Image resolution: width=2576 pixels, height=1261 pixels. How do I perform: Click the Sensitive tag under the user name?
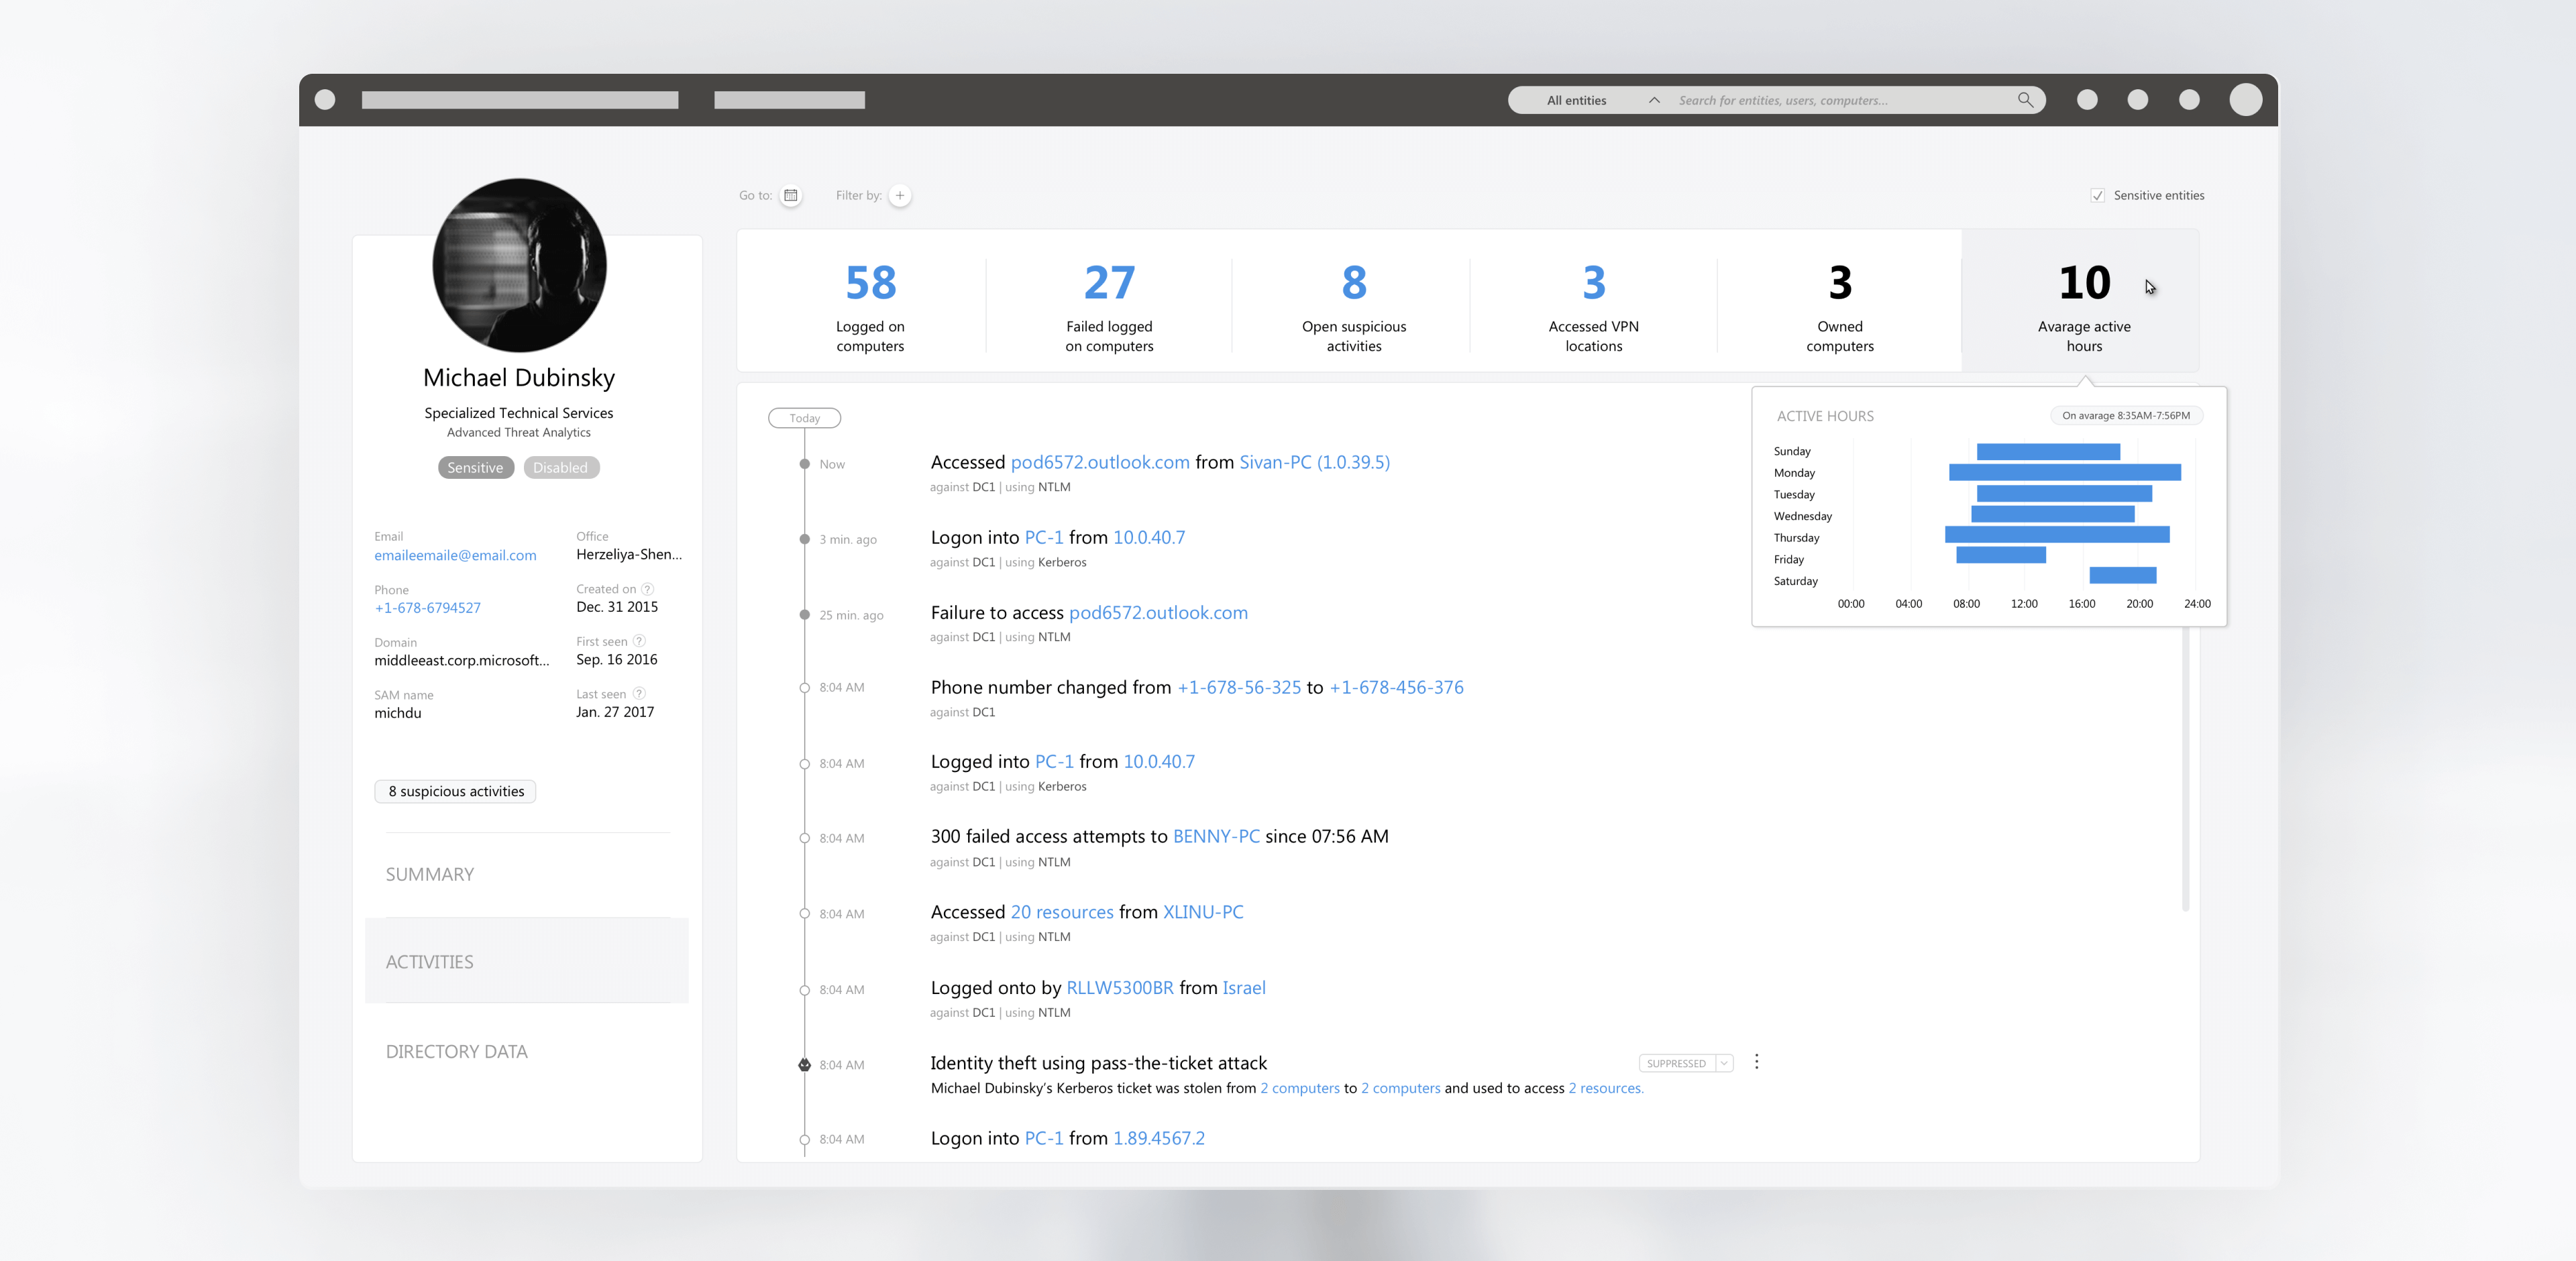[475, 467]
